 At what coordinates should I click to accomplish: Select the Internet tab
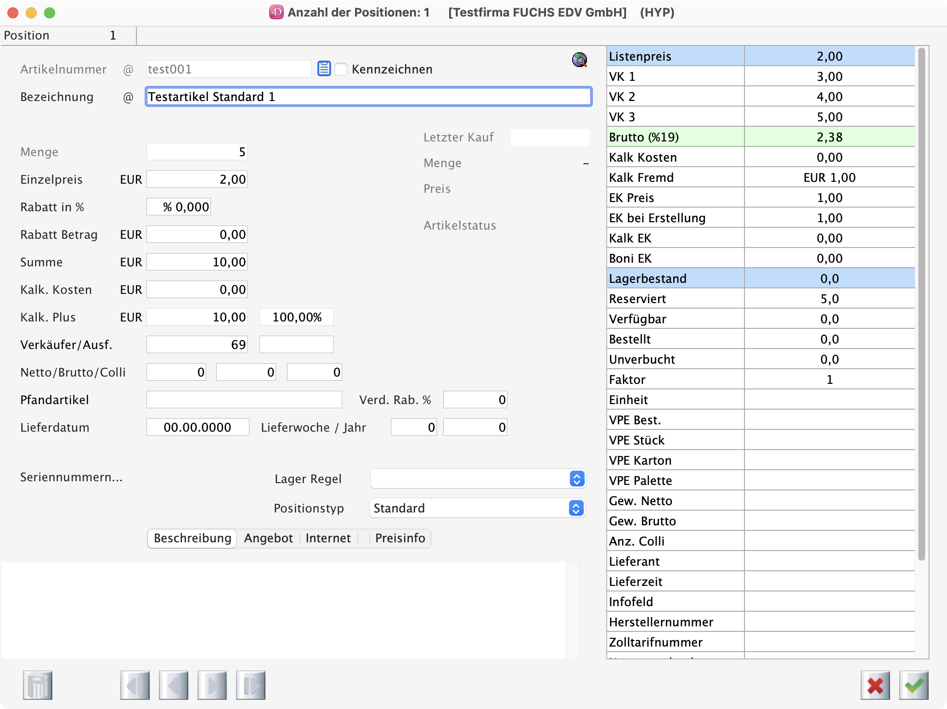coord(328,538)
